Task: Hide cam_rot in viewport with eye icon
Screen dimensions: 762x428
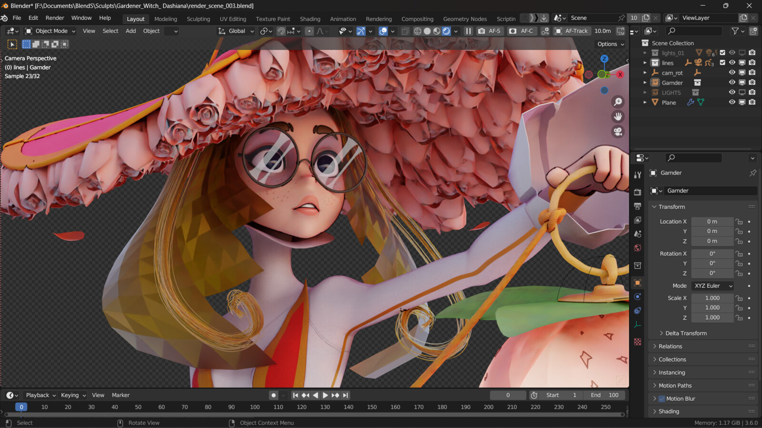Action: (x=732, y=73)
